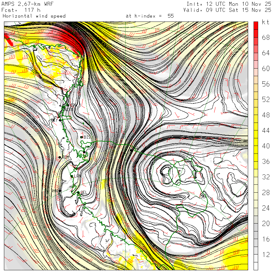The image size is (273, 273).
Task: Click the Horizontal wind speed label
Action: click(34, 16)
